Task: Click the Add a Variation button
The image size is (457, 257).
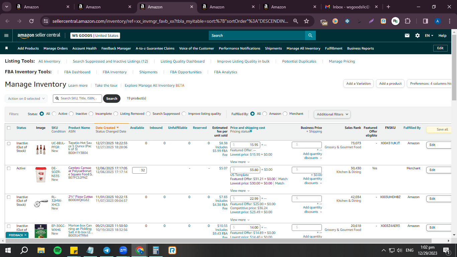Action: 358,84
